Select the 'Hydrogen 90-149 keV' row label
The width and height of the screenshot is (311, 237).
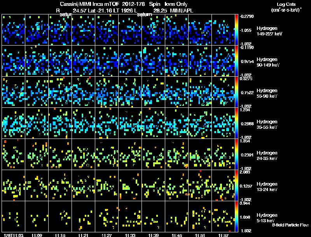point(268,62)
